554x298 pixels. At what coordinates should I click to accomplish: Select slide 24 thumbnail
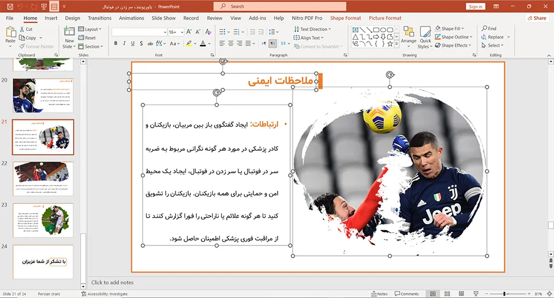[x=43, y=262]
